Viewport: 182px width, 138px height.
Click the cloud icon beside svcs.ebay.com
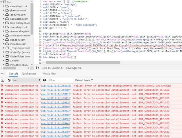(x=7, y=40)
